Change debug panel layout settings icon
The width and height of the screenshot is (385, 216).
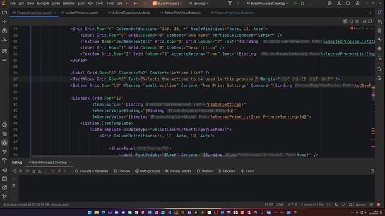coord(372,171)
